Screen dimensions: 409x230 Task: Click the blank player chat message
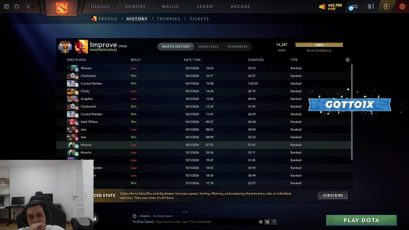153,216
